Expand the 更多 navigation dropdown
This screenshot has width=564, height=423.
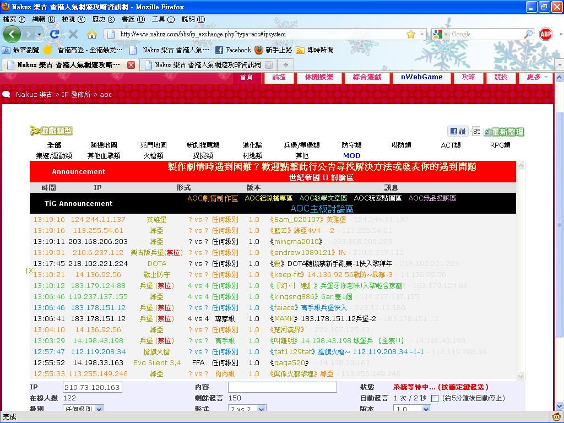coord(537,77)
